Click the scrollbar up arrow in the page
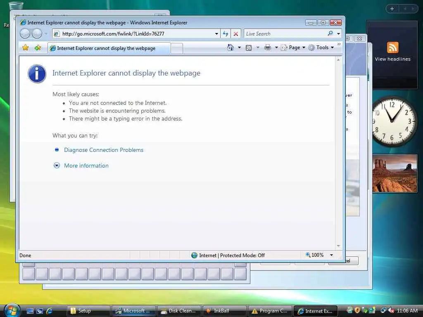The image size is (423, 317). [x=338, y=60]
